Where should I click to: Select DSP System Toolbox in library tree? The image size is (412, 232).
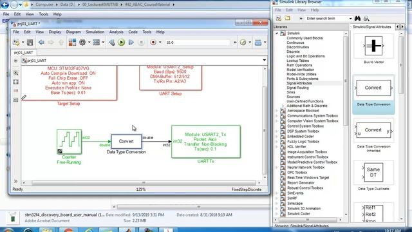(303, 131)
